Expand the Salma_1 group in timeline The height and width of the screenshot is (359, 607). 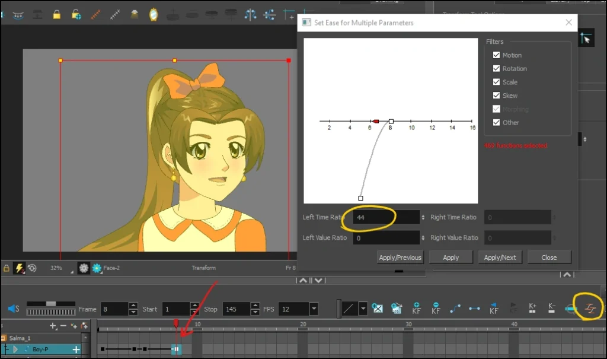coord(4,338)
